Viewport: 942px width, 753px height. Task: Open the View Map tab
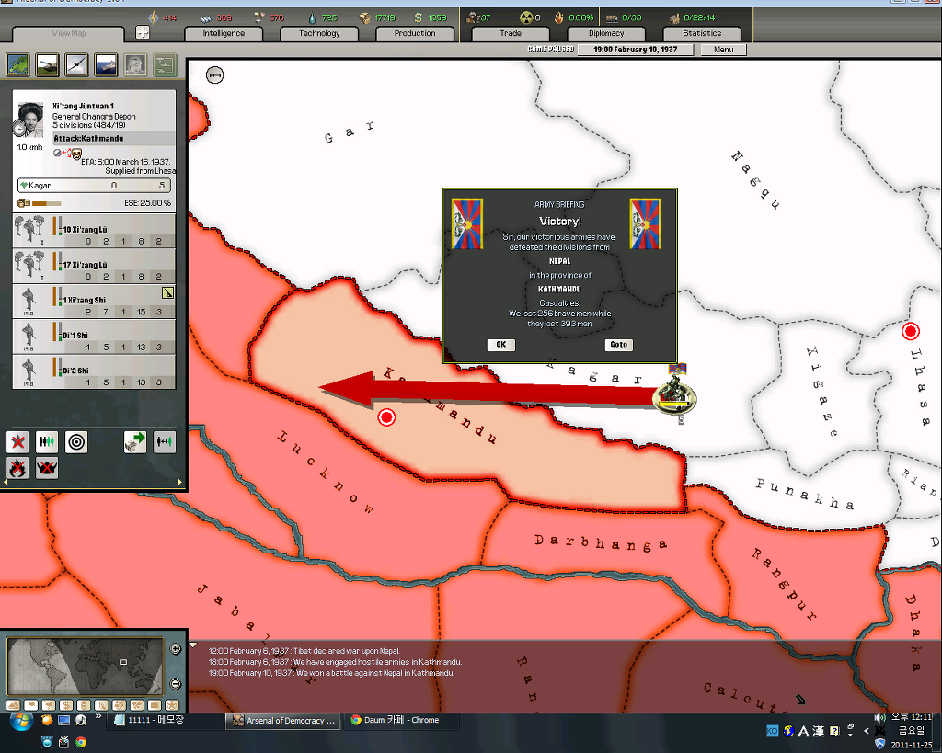pyautogui.click(x=68, y=34)
